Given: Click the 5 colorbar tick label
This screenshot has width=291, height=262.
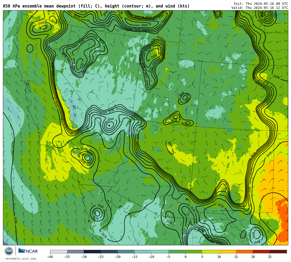Looking at the screenshot, I should (202, 257).
